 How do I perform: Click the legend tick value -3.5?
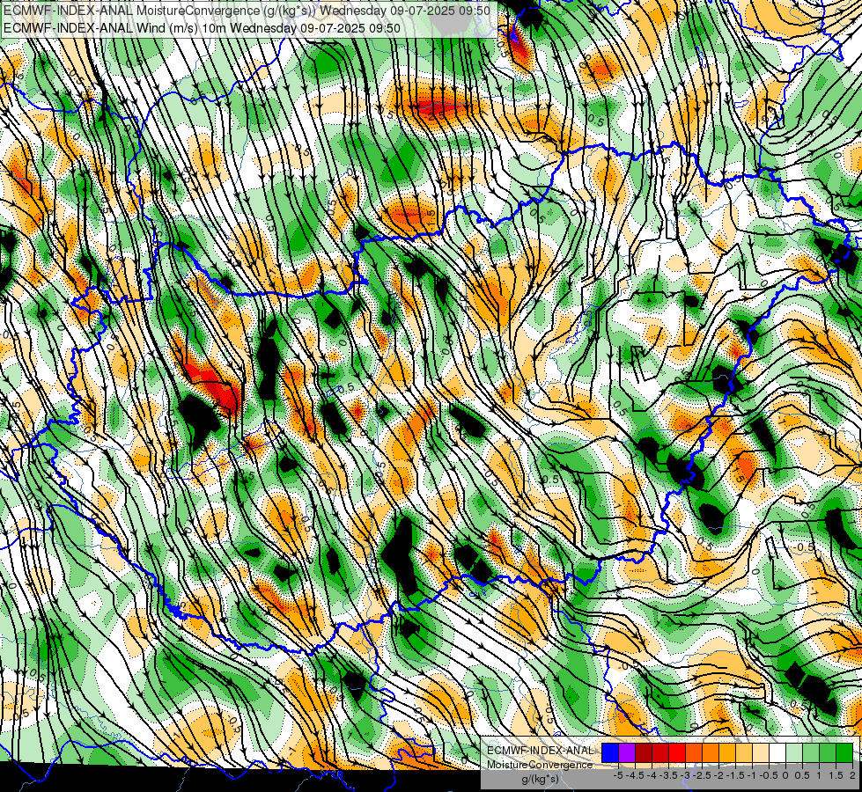coord(668,775)
